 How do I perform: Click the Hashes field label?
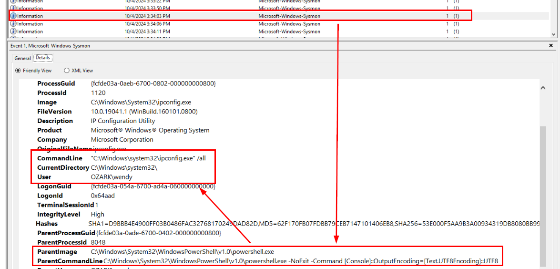pyautogui.click(x=47, y=224)
